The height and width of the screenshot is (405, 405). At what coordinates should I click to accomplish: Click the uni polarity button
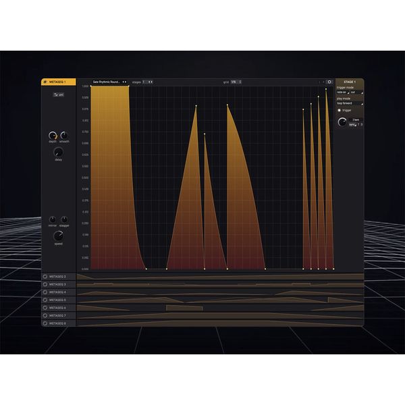pyautogui.click(x=58, y=94)
